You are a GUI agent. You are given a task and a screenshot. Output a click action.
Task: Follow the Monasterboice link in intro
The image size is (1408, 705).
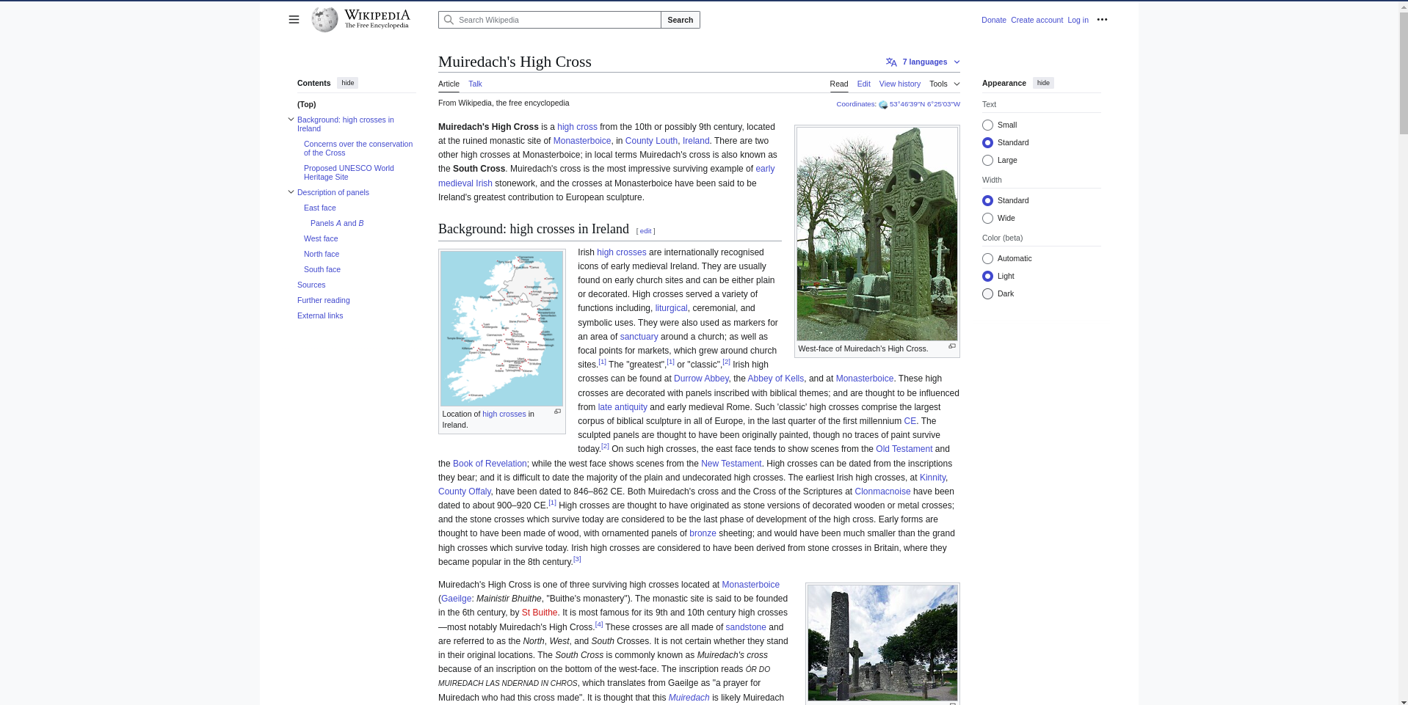coord(581,141)
